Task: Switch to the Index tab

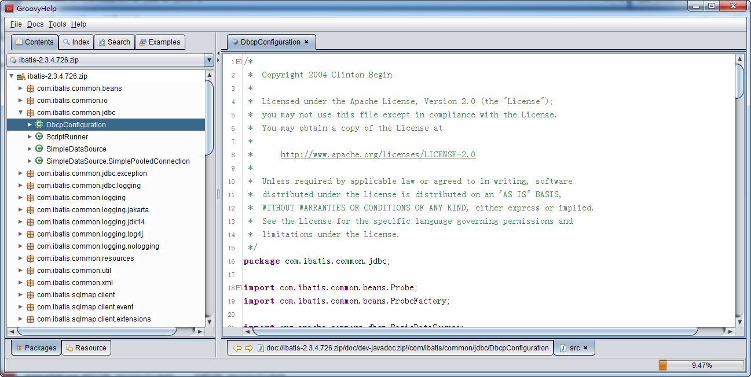Action: coord(76,42)
